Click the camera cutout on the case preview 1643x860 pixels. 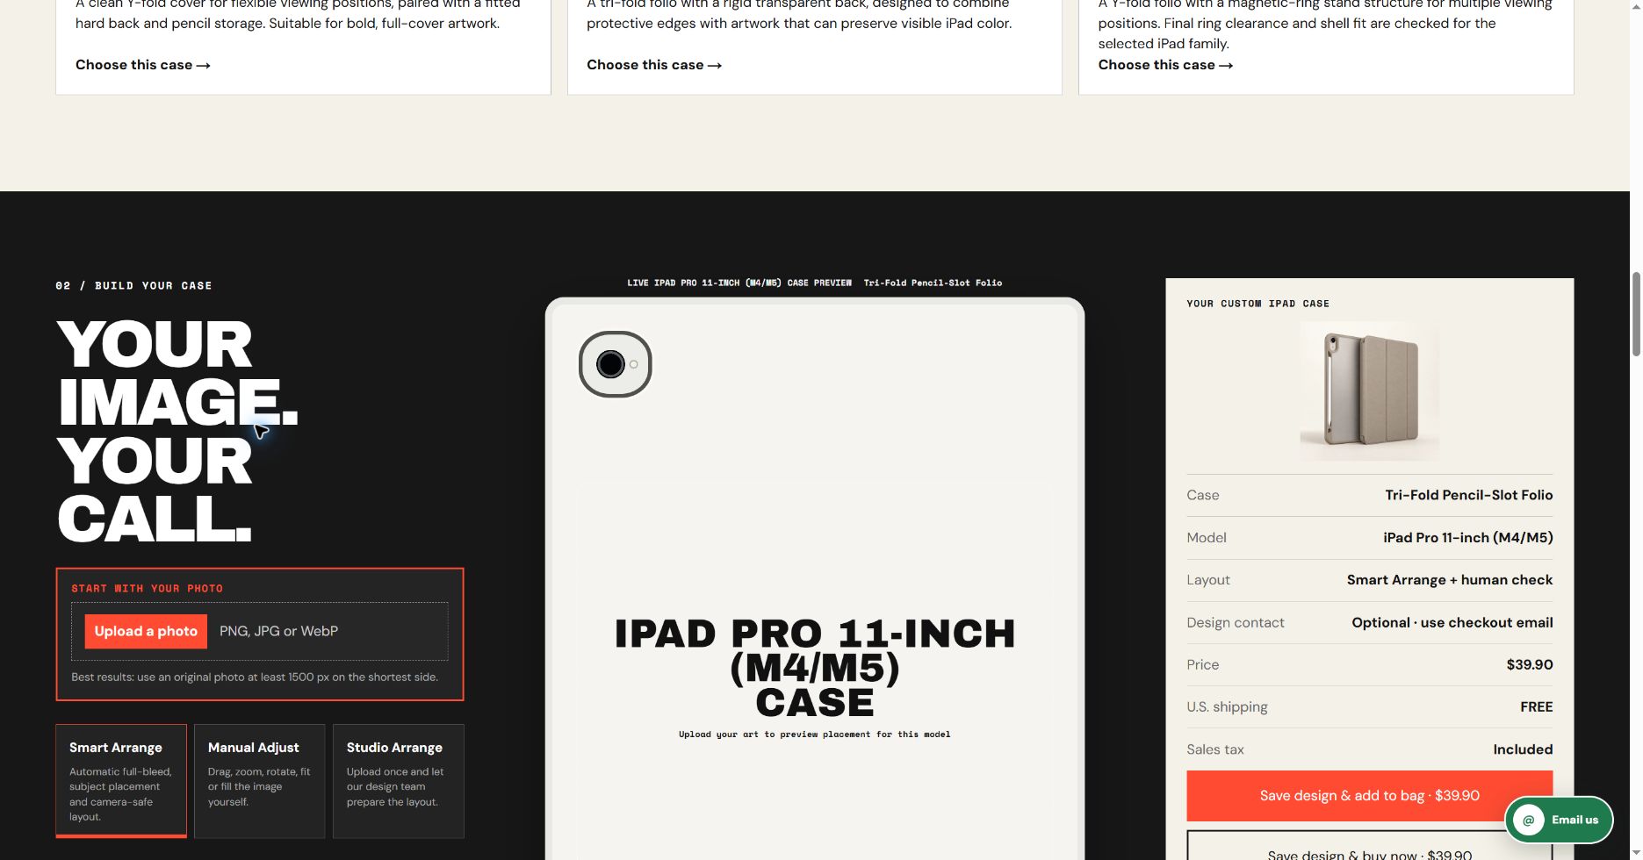click(615, 364)
